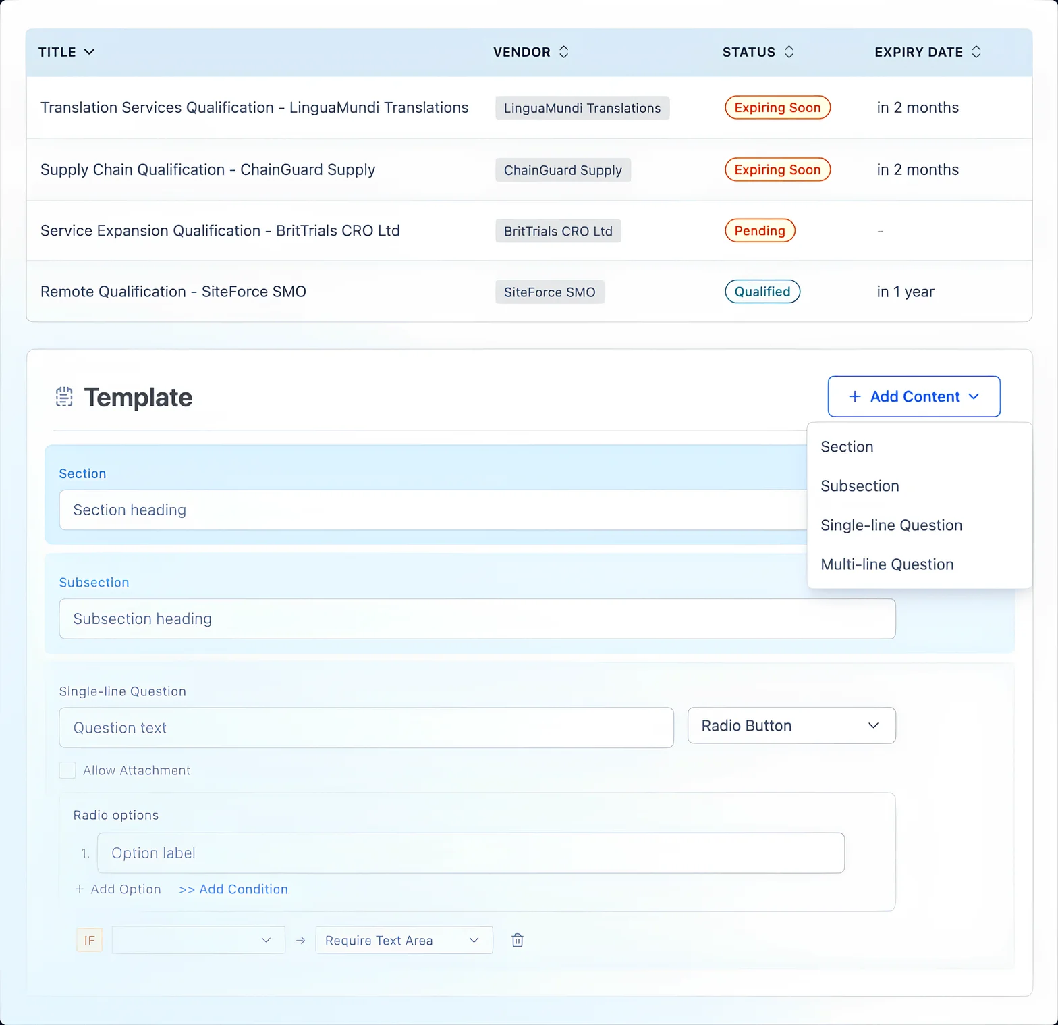
Task: Enable the Allow Attachment checkbox
Action: 67,770
